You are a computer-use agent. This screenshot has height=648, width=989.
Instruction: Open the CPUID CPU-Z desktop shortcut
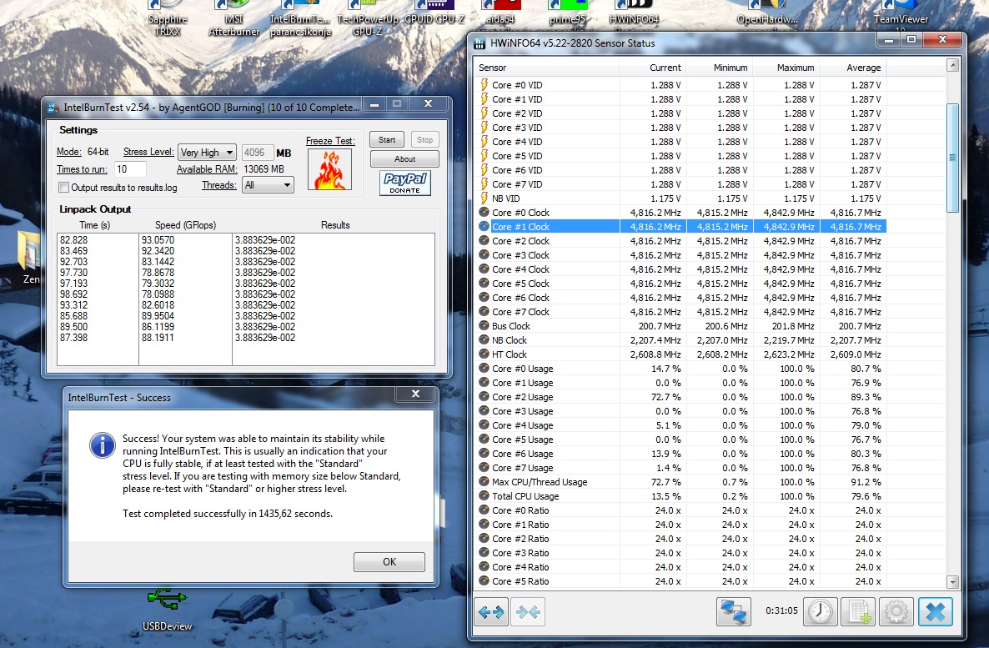(x=434, y=13)
